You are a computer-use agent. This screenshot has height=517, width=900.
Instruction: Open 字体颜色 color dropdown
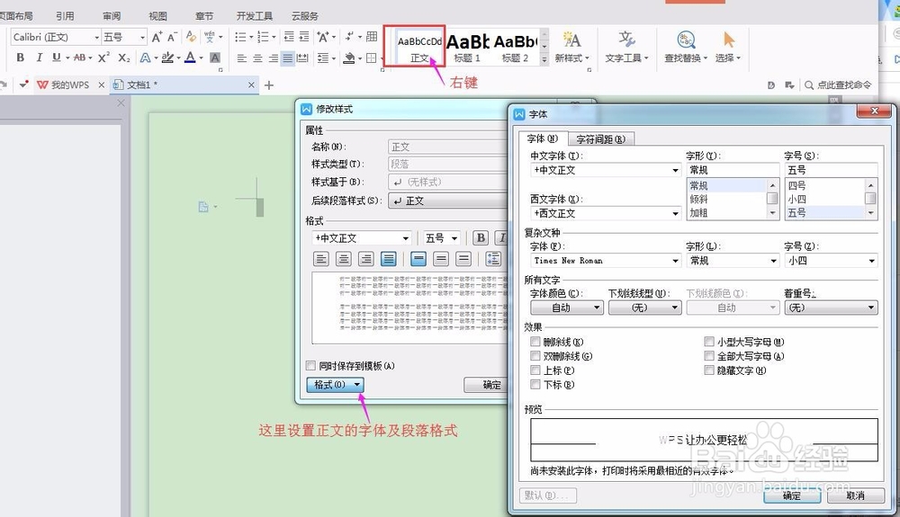(566, 308)
